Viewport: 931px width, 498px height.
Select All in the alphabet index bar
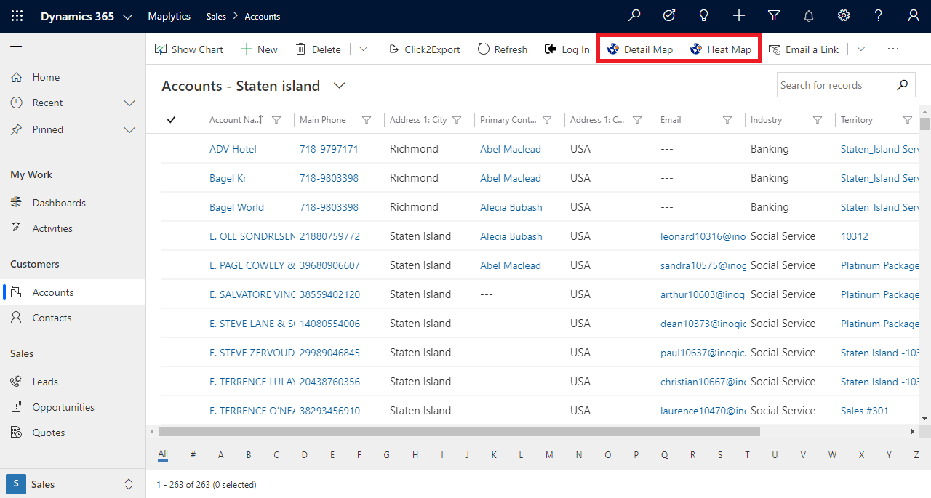(x=163, y=454)
